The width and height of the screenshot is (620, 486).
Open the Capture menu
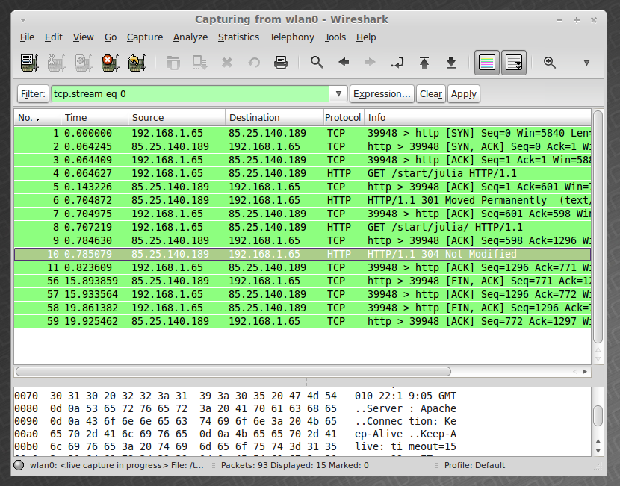point(145,37)
